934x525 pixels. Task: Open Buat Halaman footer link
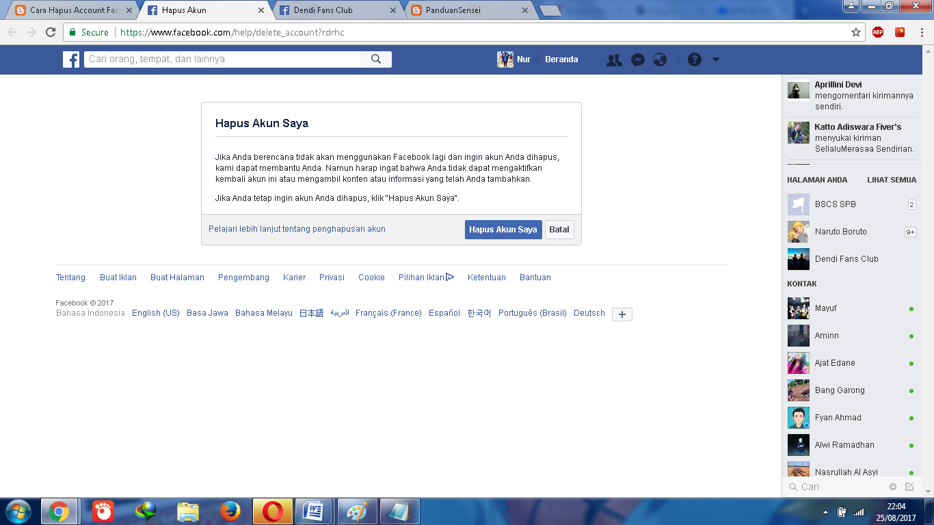177,278
